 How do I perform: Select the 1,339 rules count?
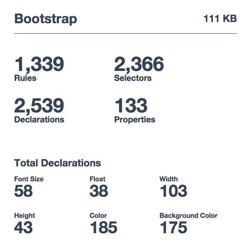(39, 65)
